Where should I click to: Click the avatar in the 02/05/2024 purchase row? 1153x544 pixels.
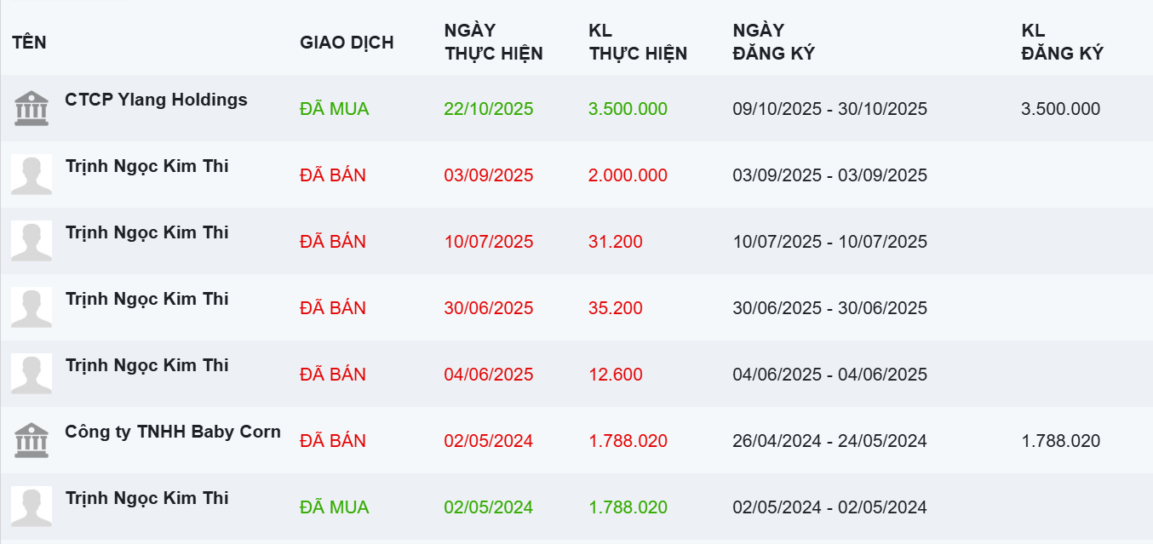(x=32, y=507)
